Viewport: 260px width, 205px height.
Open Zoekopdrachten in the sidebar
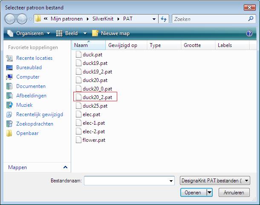tap(35, 124)
